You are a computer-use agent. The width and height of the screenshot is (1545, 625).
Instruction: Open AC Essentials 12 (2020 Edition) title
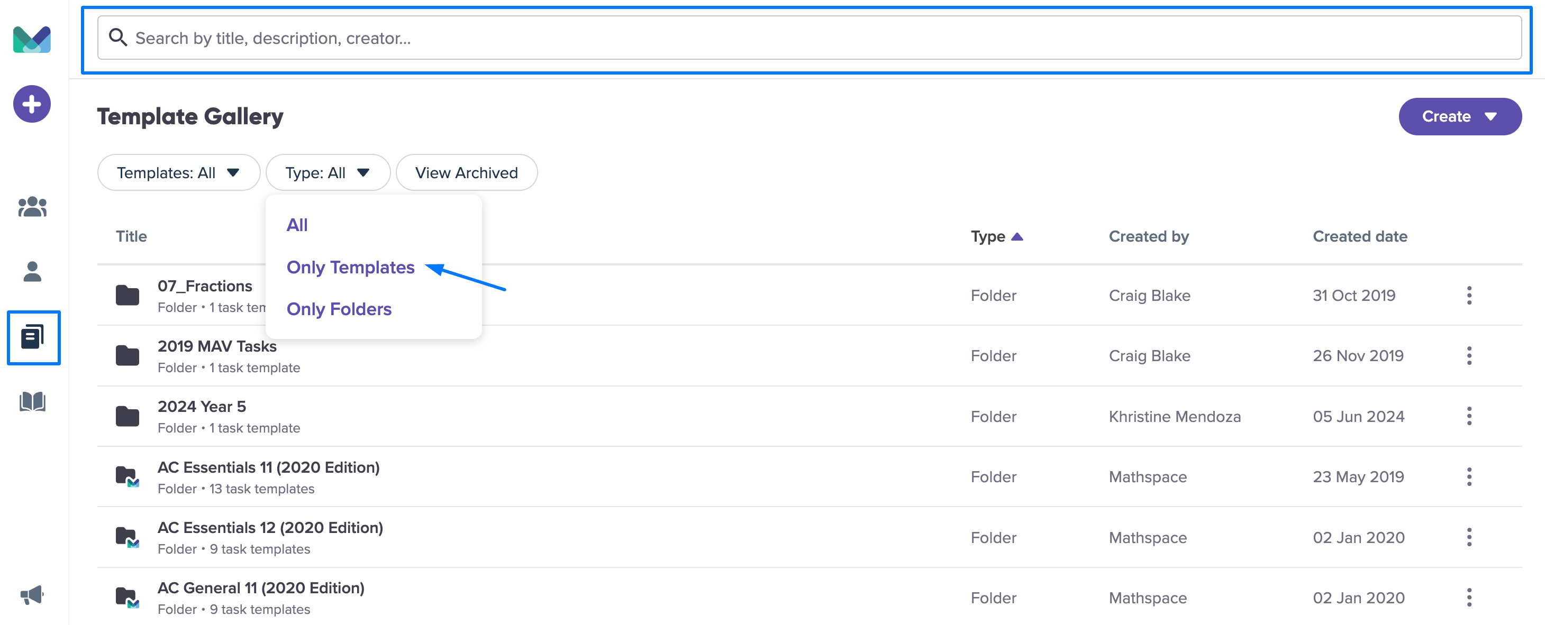coord(270,528)
